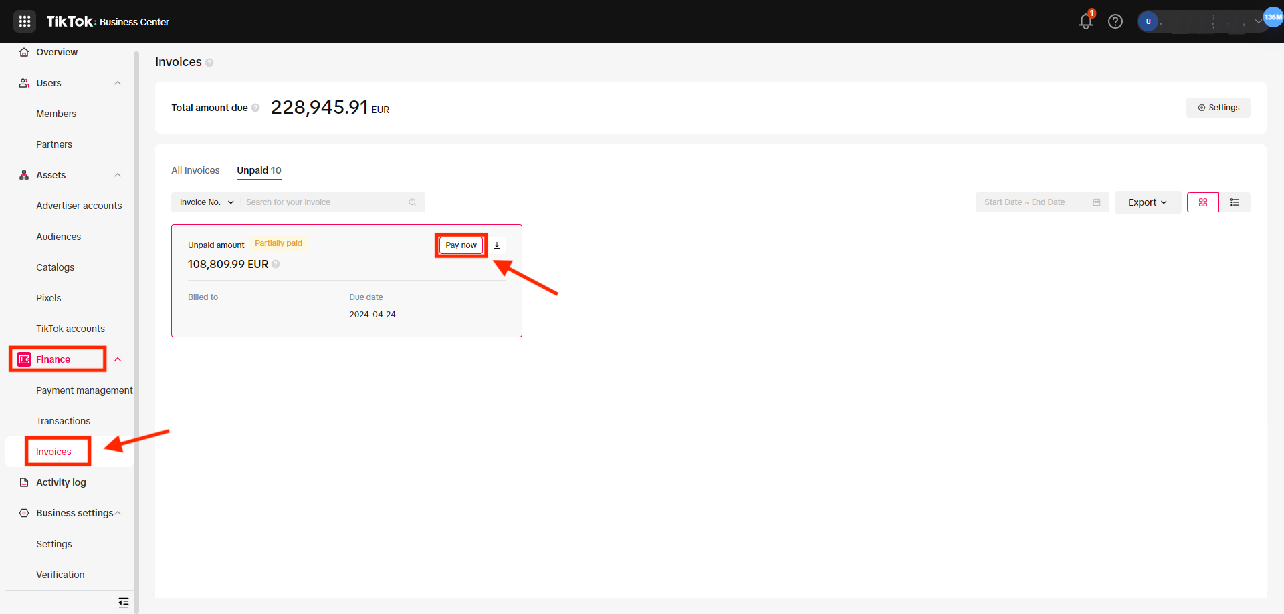The height and width of the screenshot is (614, 1284).
Task: Collapse the Users section chevron
Action: tap(118, 83)
